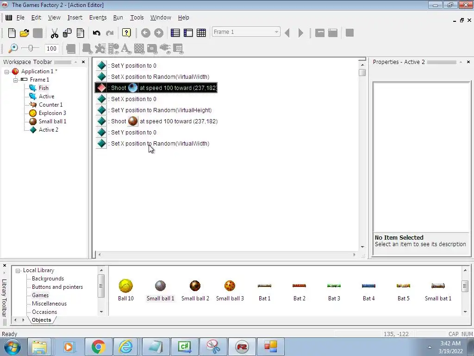Screen dimensions: 474x356
Task: Select Ball 10 library object
Action: [126, 290]
